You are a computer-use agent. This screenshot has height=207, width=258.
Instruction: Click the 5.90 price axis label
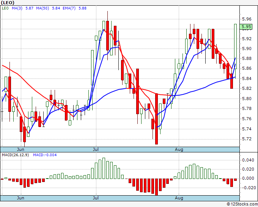pyautogui.click(x=247, y=49)
